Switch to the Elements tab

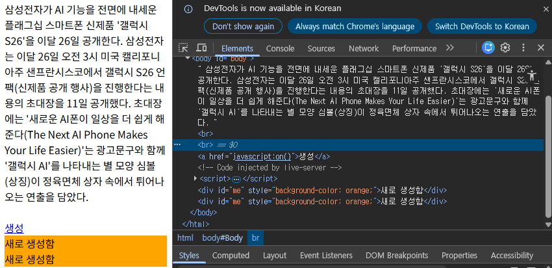click(237, 48)
